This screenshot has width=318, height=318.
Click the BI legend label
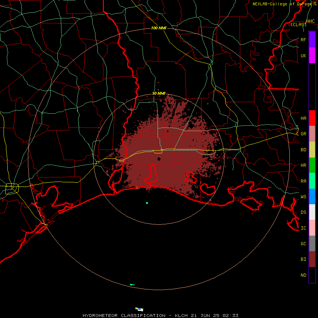tap(303, 259)
